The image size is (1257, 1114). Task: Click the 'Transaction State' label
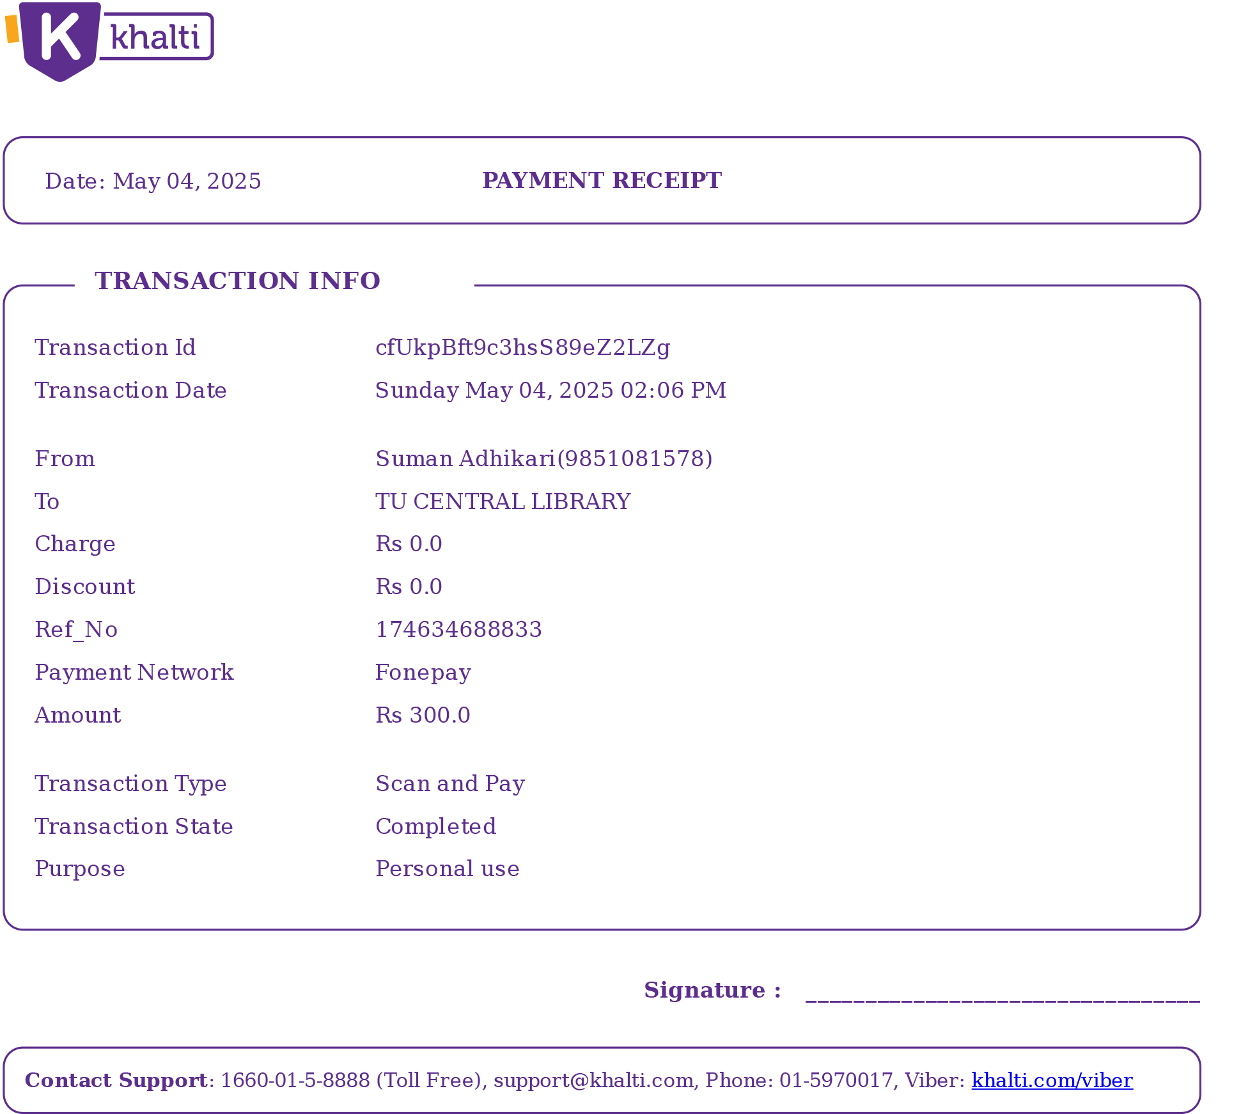coord(134,826)
